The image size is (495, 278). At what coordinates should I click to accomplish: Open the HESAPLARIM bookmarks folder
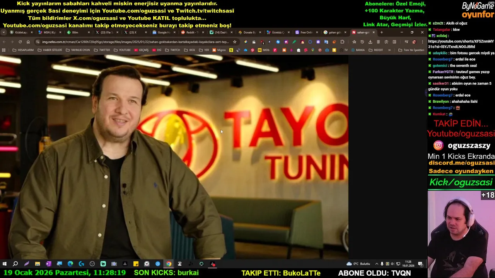click(23, 50)
